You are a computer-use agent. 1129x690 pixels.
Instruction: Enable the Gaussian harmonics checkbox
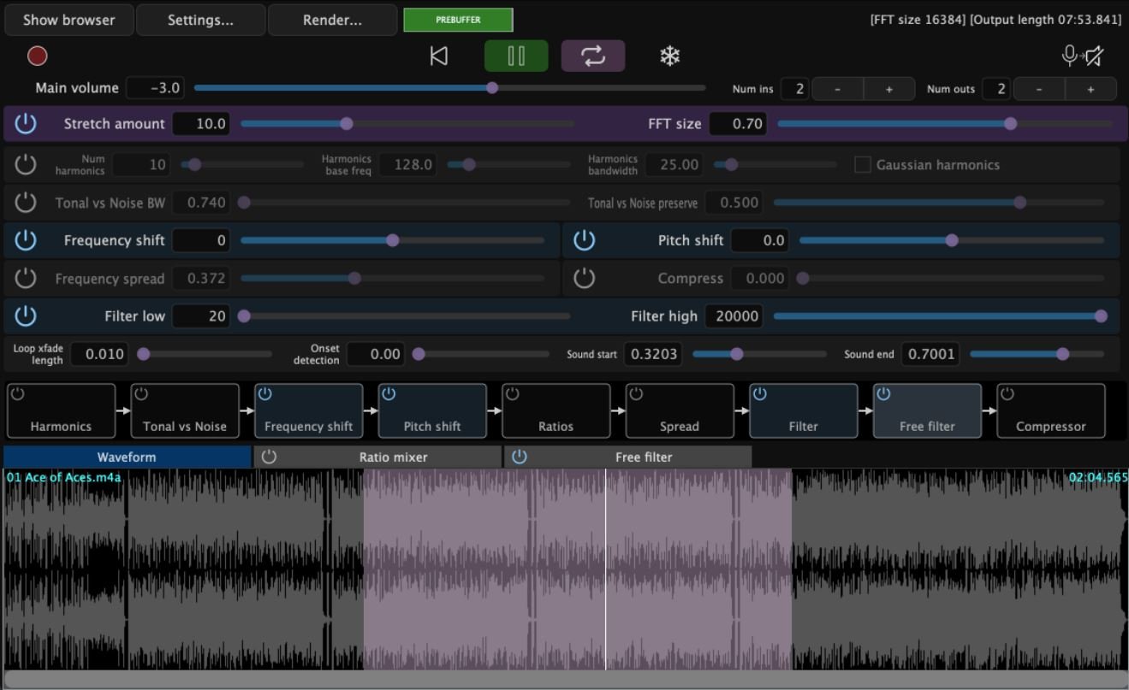pyautogui.click(x=863, y=165)
